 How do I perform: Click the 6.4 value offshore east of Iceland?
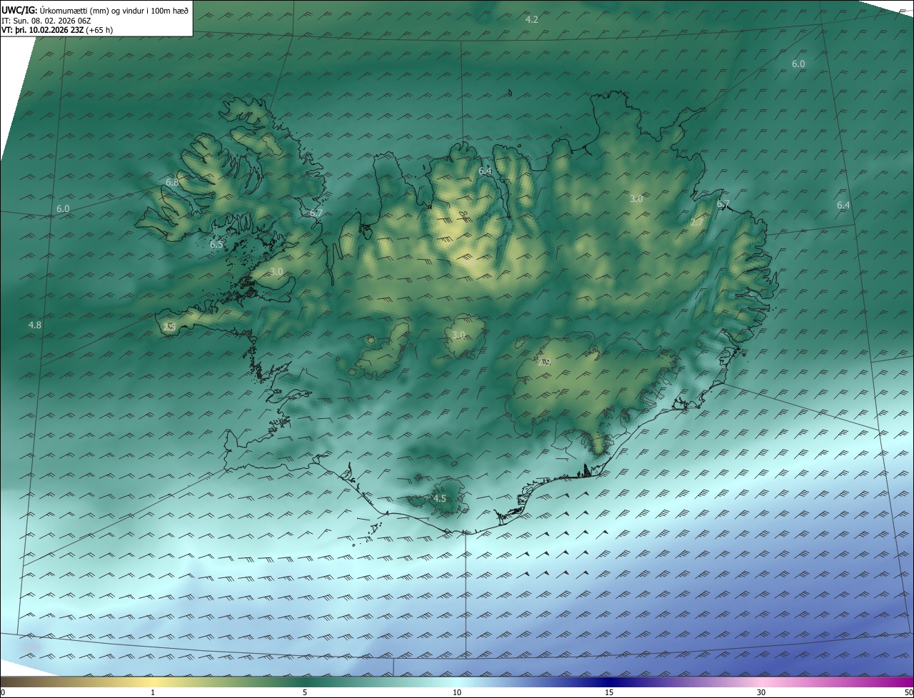click(x=843, y=205)
